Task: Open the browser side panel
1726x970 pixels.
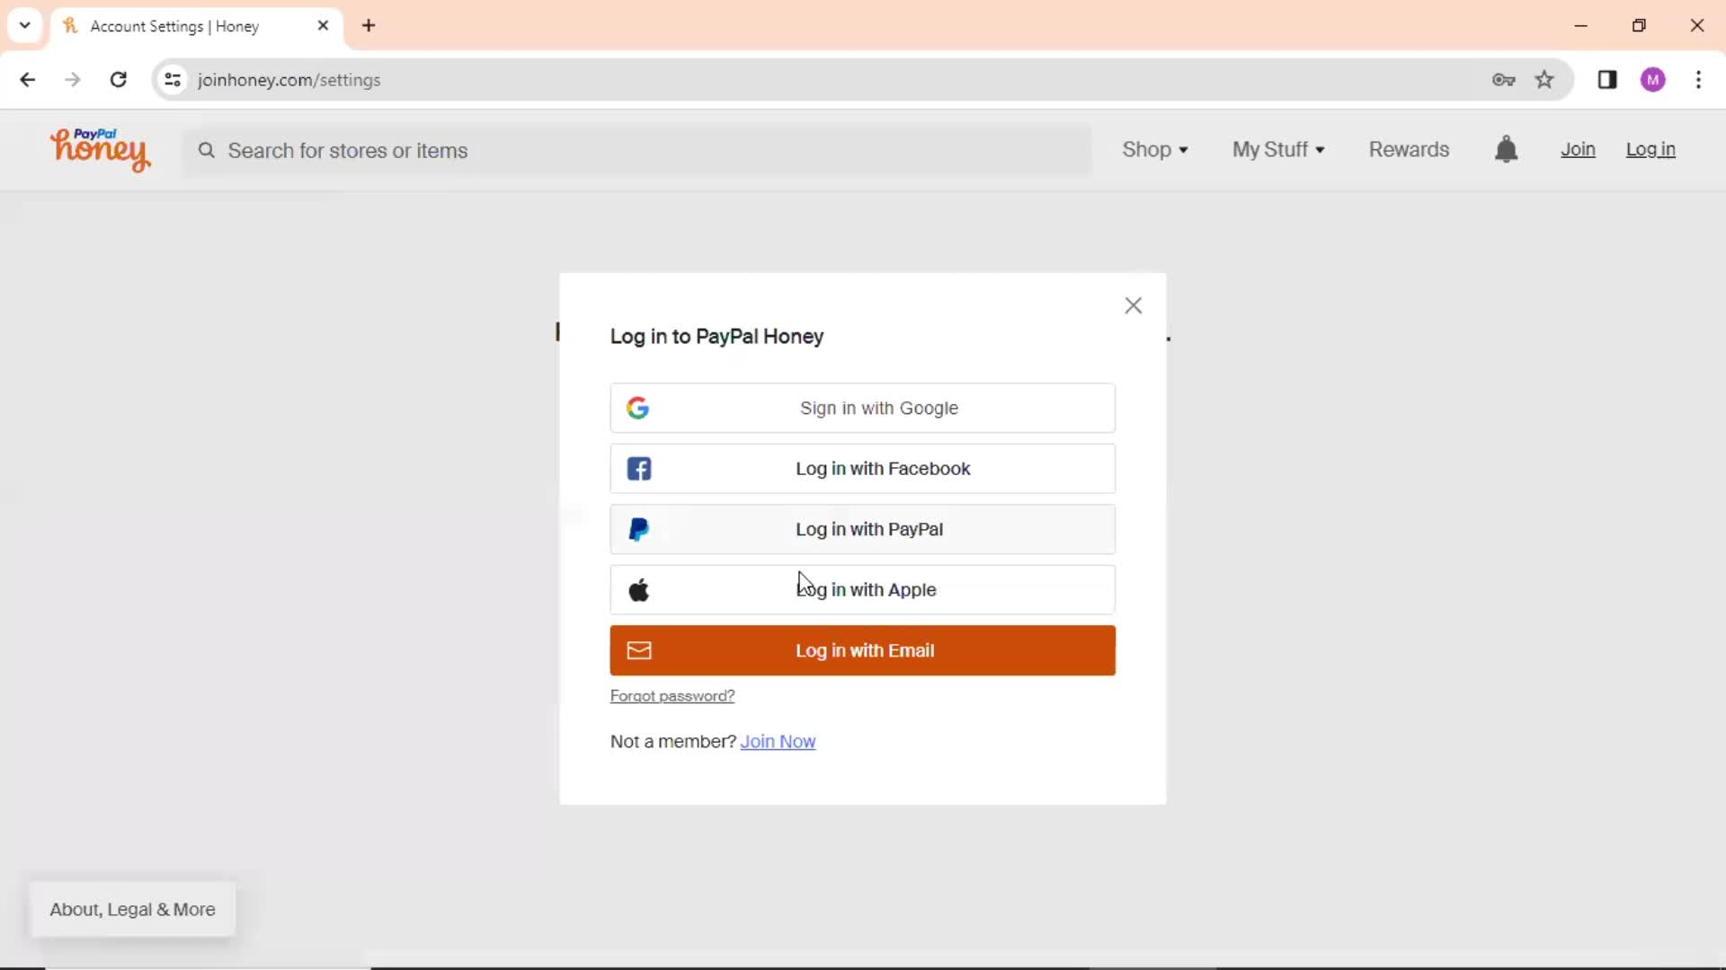Action: (1607, 80)
